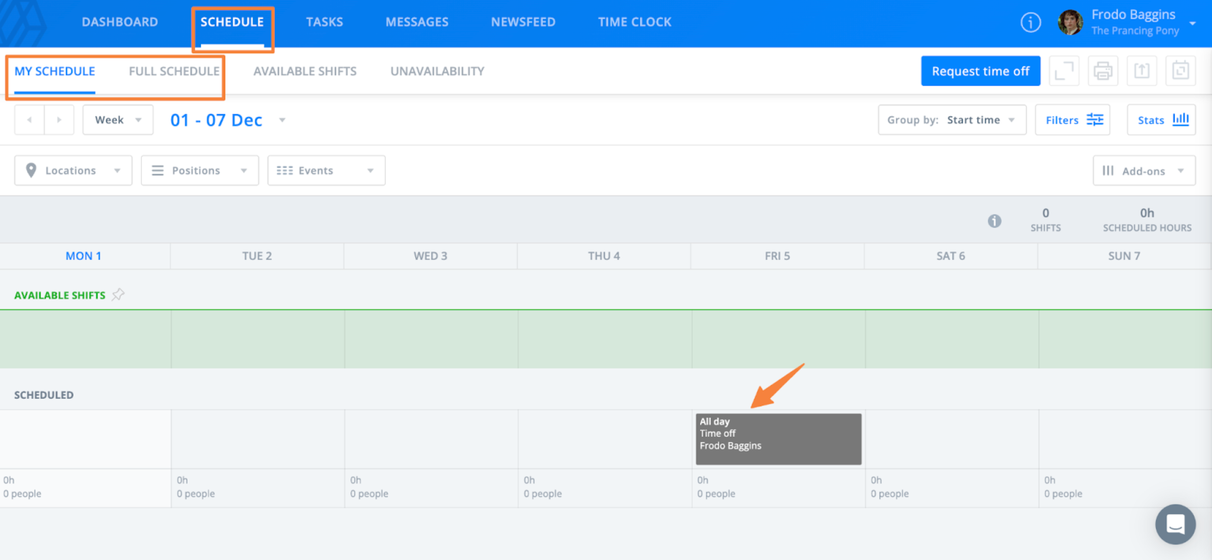Image resolution: width=1212 pixels, height=560 pixels.
Task: Open the chat support bubble
Action: [1175, 524]
